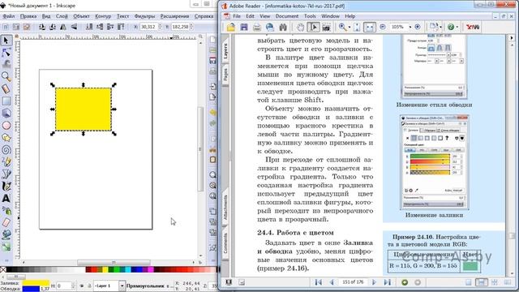Toggle Adobe Reader Fit Page view button
This screenshot has width=519, height=292.
tap(357, 27)
